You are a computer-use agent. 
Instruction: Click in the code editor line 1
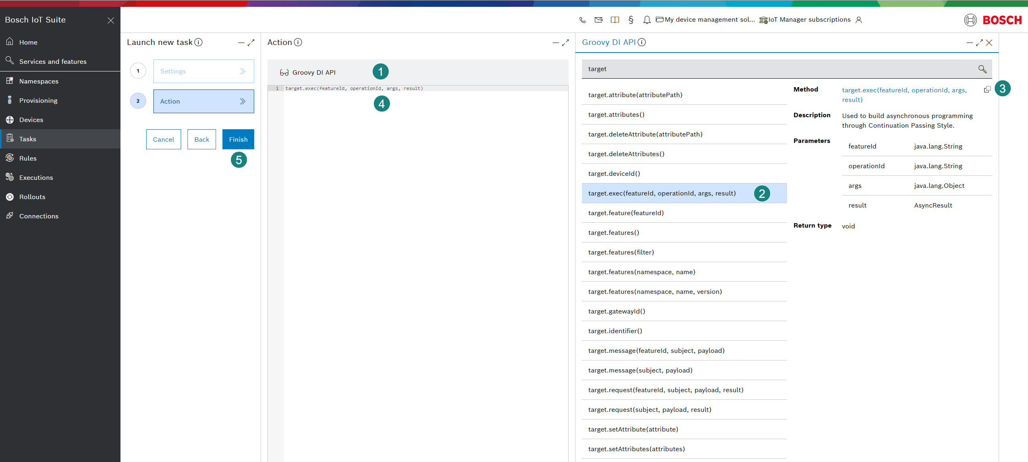(426, 88)
